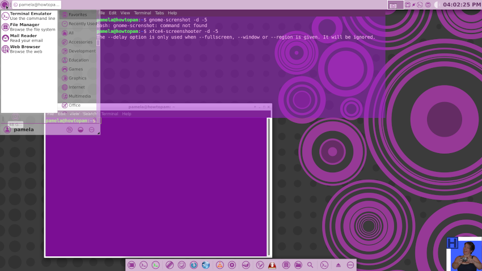Launch the purple terminal dock icon
482x271 pixels.
(143, 265)
